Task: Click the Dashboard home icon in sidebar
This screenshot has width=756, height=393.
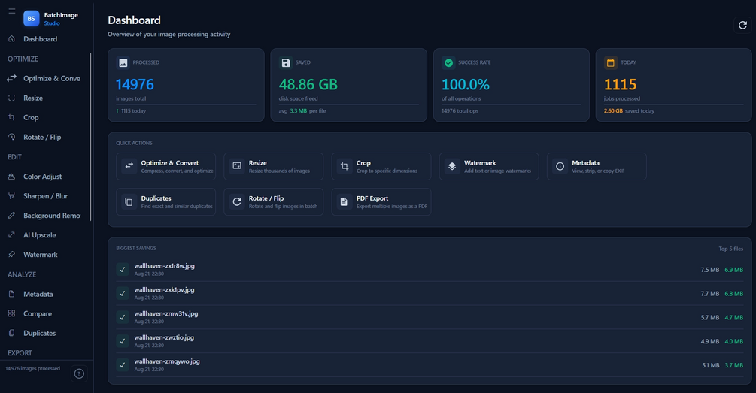Action: pyautogui.click(x=11, y=38)
